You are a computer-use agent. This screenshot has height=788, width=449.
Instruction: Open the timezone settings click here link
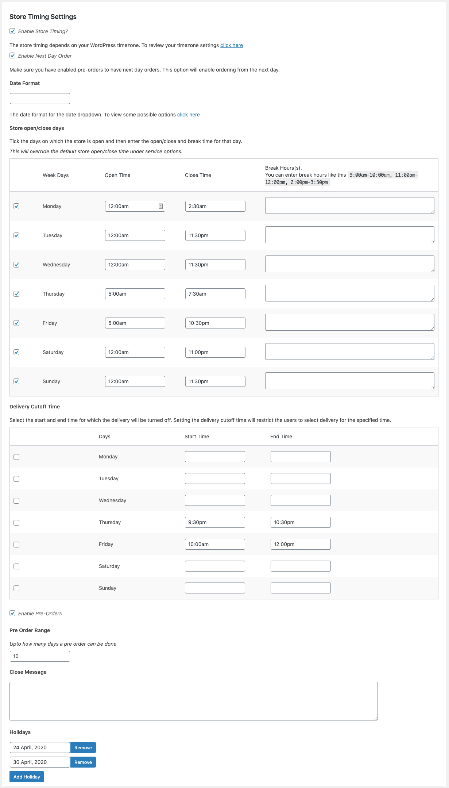click(231, 45)
